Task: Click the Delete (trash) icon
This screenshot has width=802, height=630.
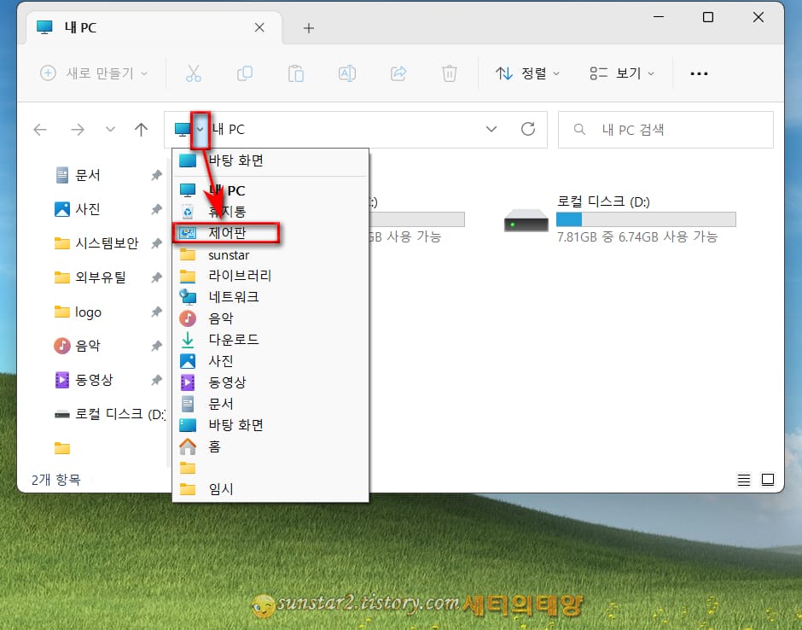Action: 450,73
